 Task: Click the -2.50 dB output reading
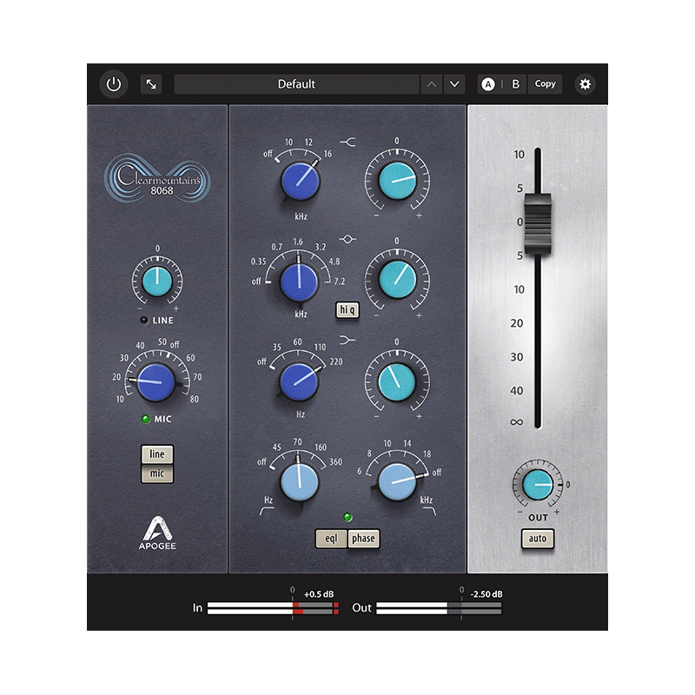click(x=486, y=594)
